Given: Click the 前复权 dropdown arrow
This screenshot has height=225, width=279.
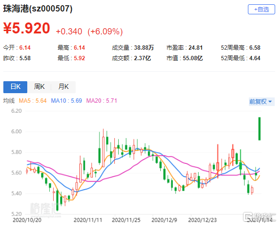Looking at the screenshot, I should 270,102.
